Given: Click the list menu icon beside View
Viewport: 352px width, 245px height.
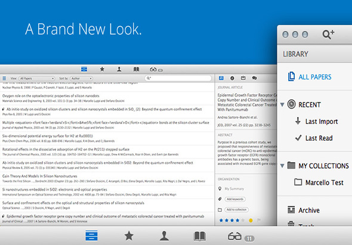Looking at the screenshot, I should (x=4, y=78).
